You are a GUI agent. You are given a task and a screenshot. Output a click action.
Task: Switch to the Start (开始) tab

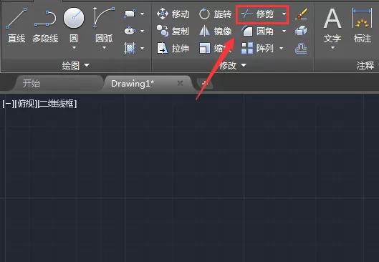58,83
